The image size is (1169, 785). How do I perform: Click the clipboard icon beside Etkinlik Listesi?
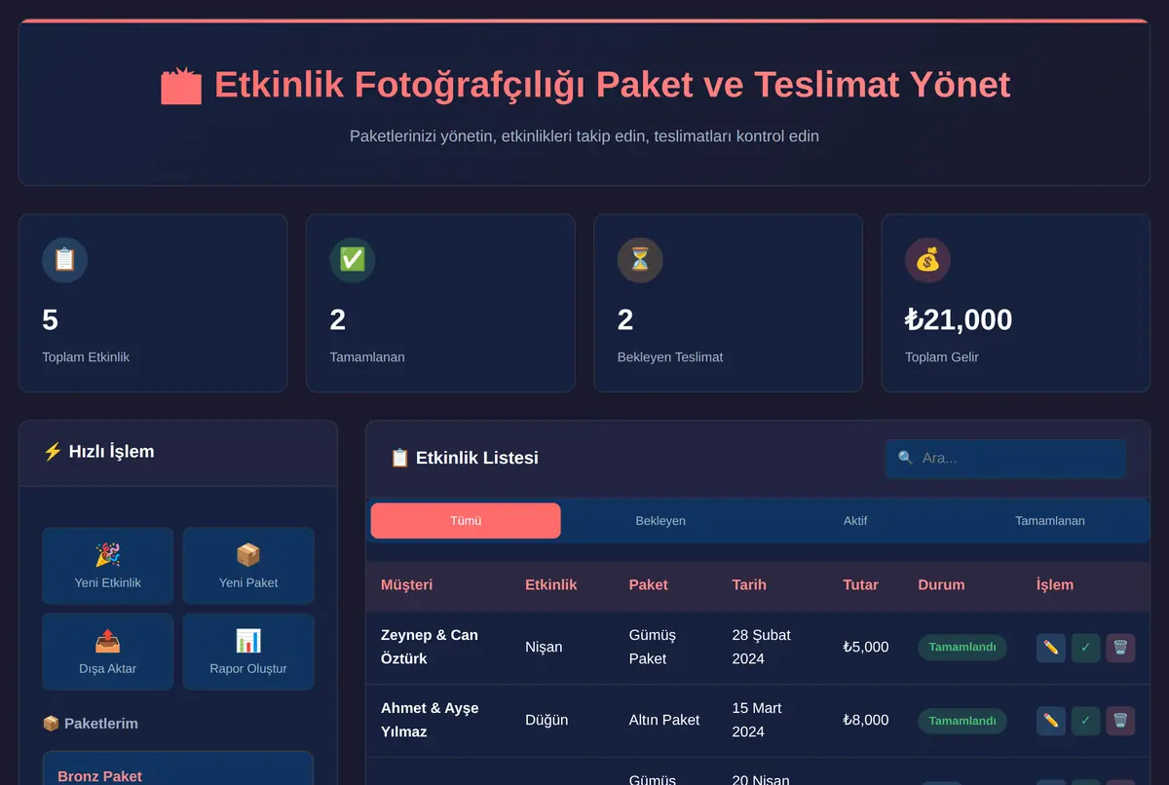pos(399,458)
